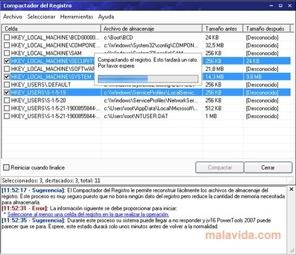Select the 1 MB size cell
The image size is (296, 255).
(x=211, y=116)
